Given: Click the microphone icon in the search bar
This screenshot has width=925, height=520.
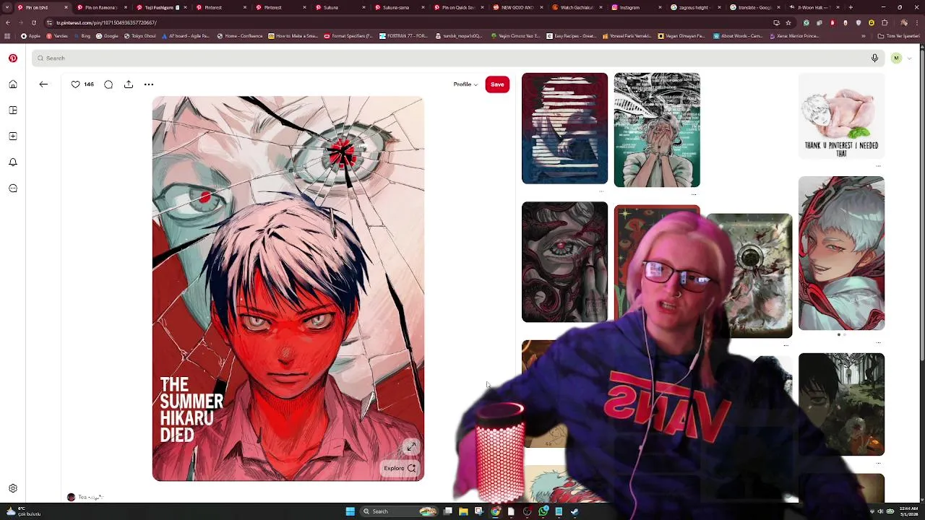Looking at the screenshot, I should pyautogui.click(x=874, y=58).
